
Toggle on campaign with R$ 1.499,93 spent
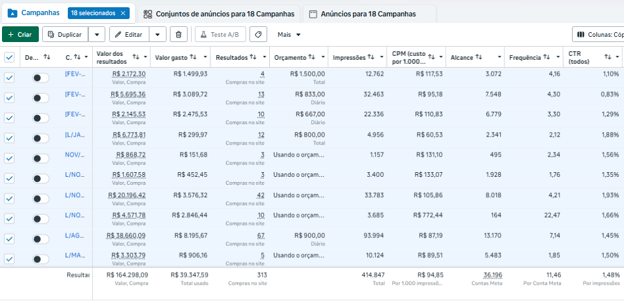41,78
